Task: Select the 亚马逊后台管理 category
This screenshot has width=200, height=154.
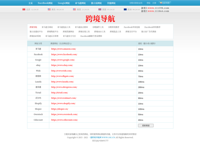Action: click(52, 36)
